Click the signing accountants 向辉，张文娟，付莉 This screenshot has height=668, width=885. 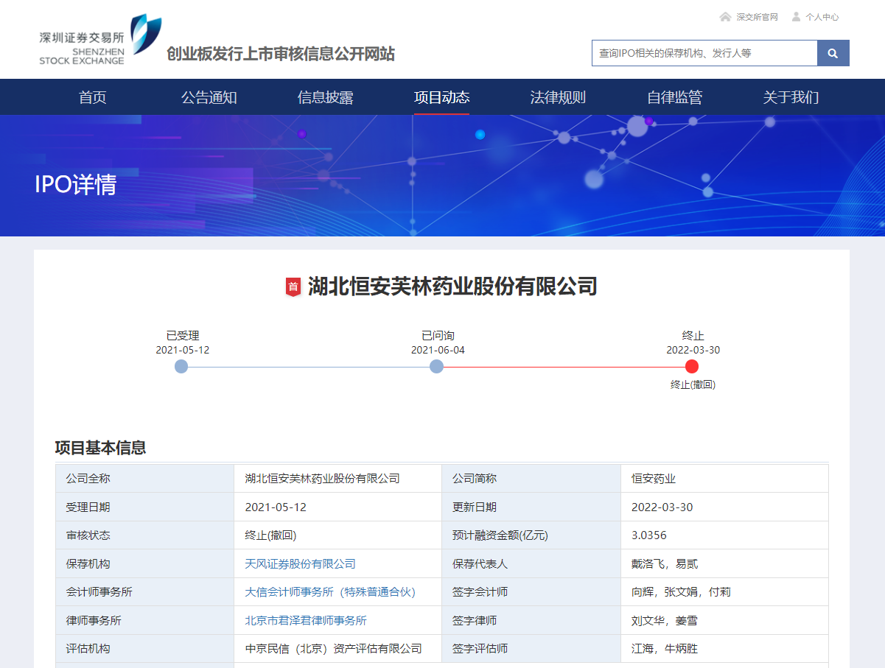[682, 592]
